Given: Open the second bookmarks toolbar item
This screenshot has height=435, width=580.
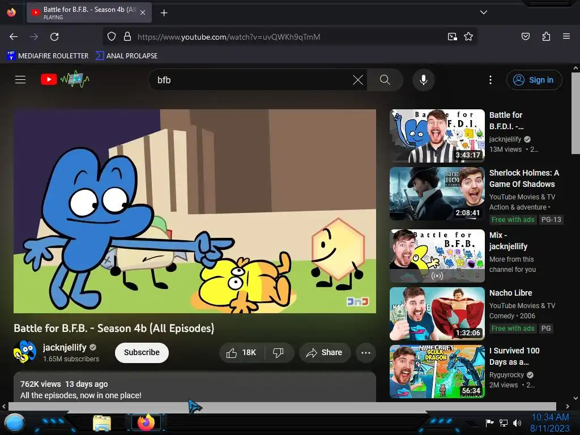Looking at the screenshot, I should tap(126, 56).
